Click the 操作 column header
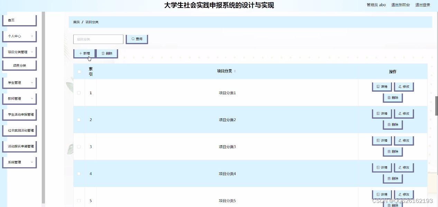This screenshot has height=207, width=438. tap(393, 72)
